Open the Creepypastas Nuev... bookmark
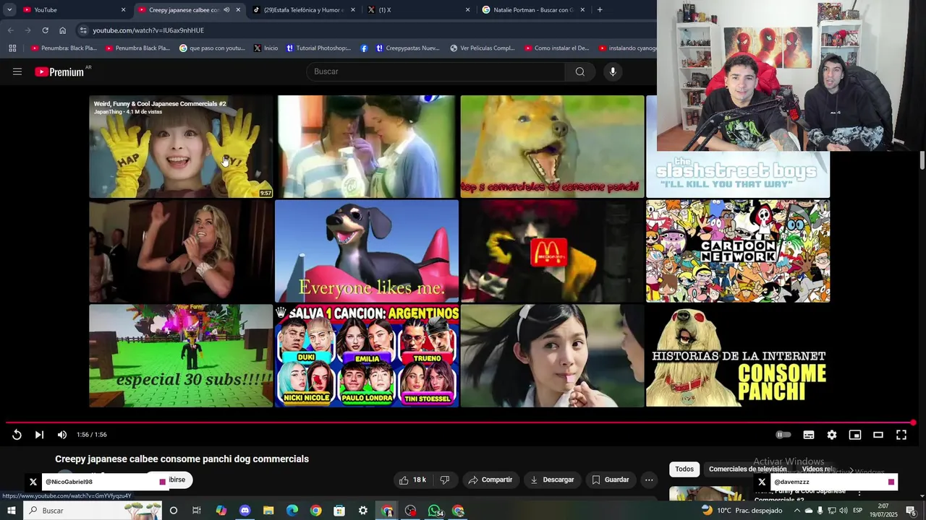The height and width of the screenshot is (520, 926). tap(407, 48)
